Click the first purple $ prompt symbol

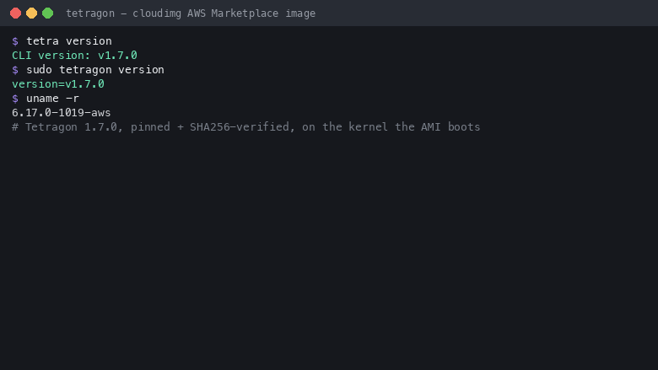(x=15, y=41)
